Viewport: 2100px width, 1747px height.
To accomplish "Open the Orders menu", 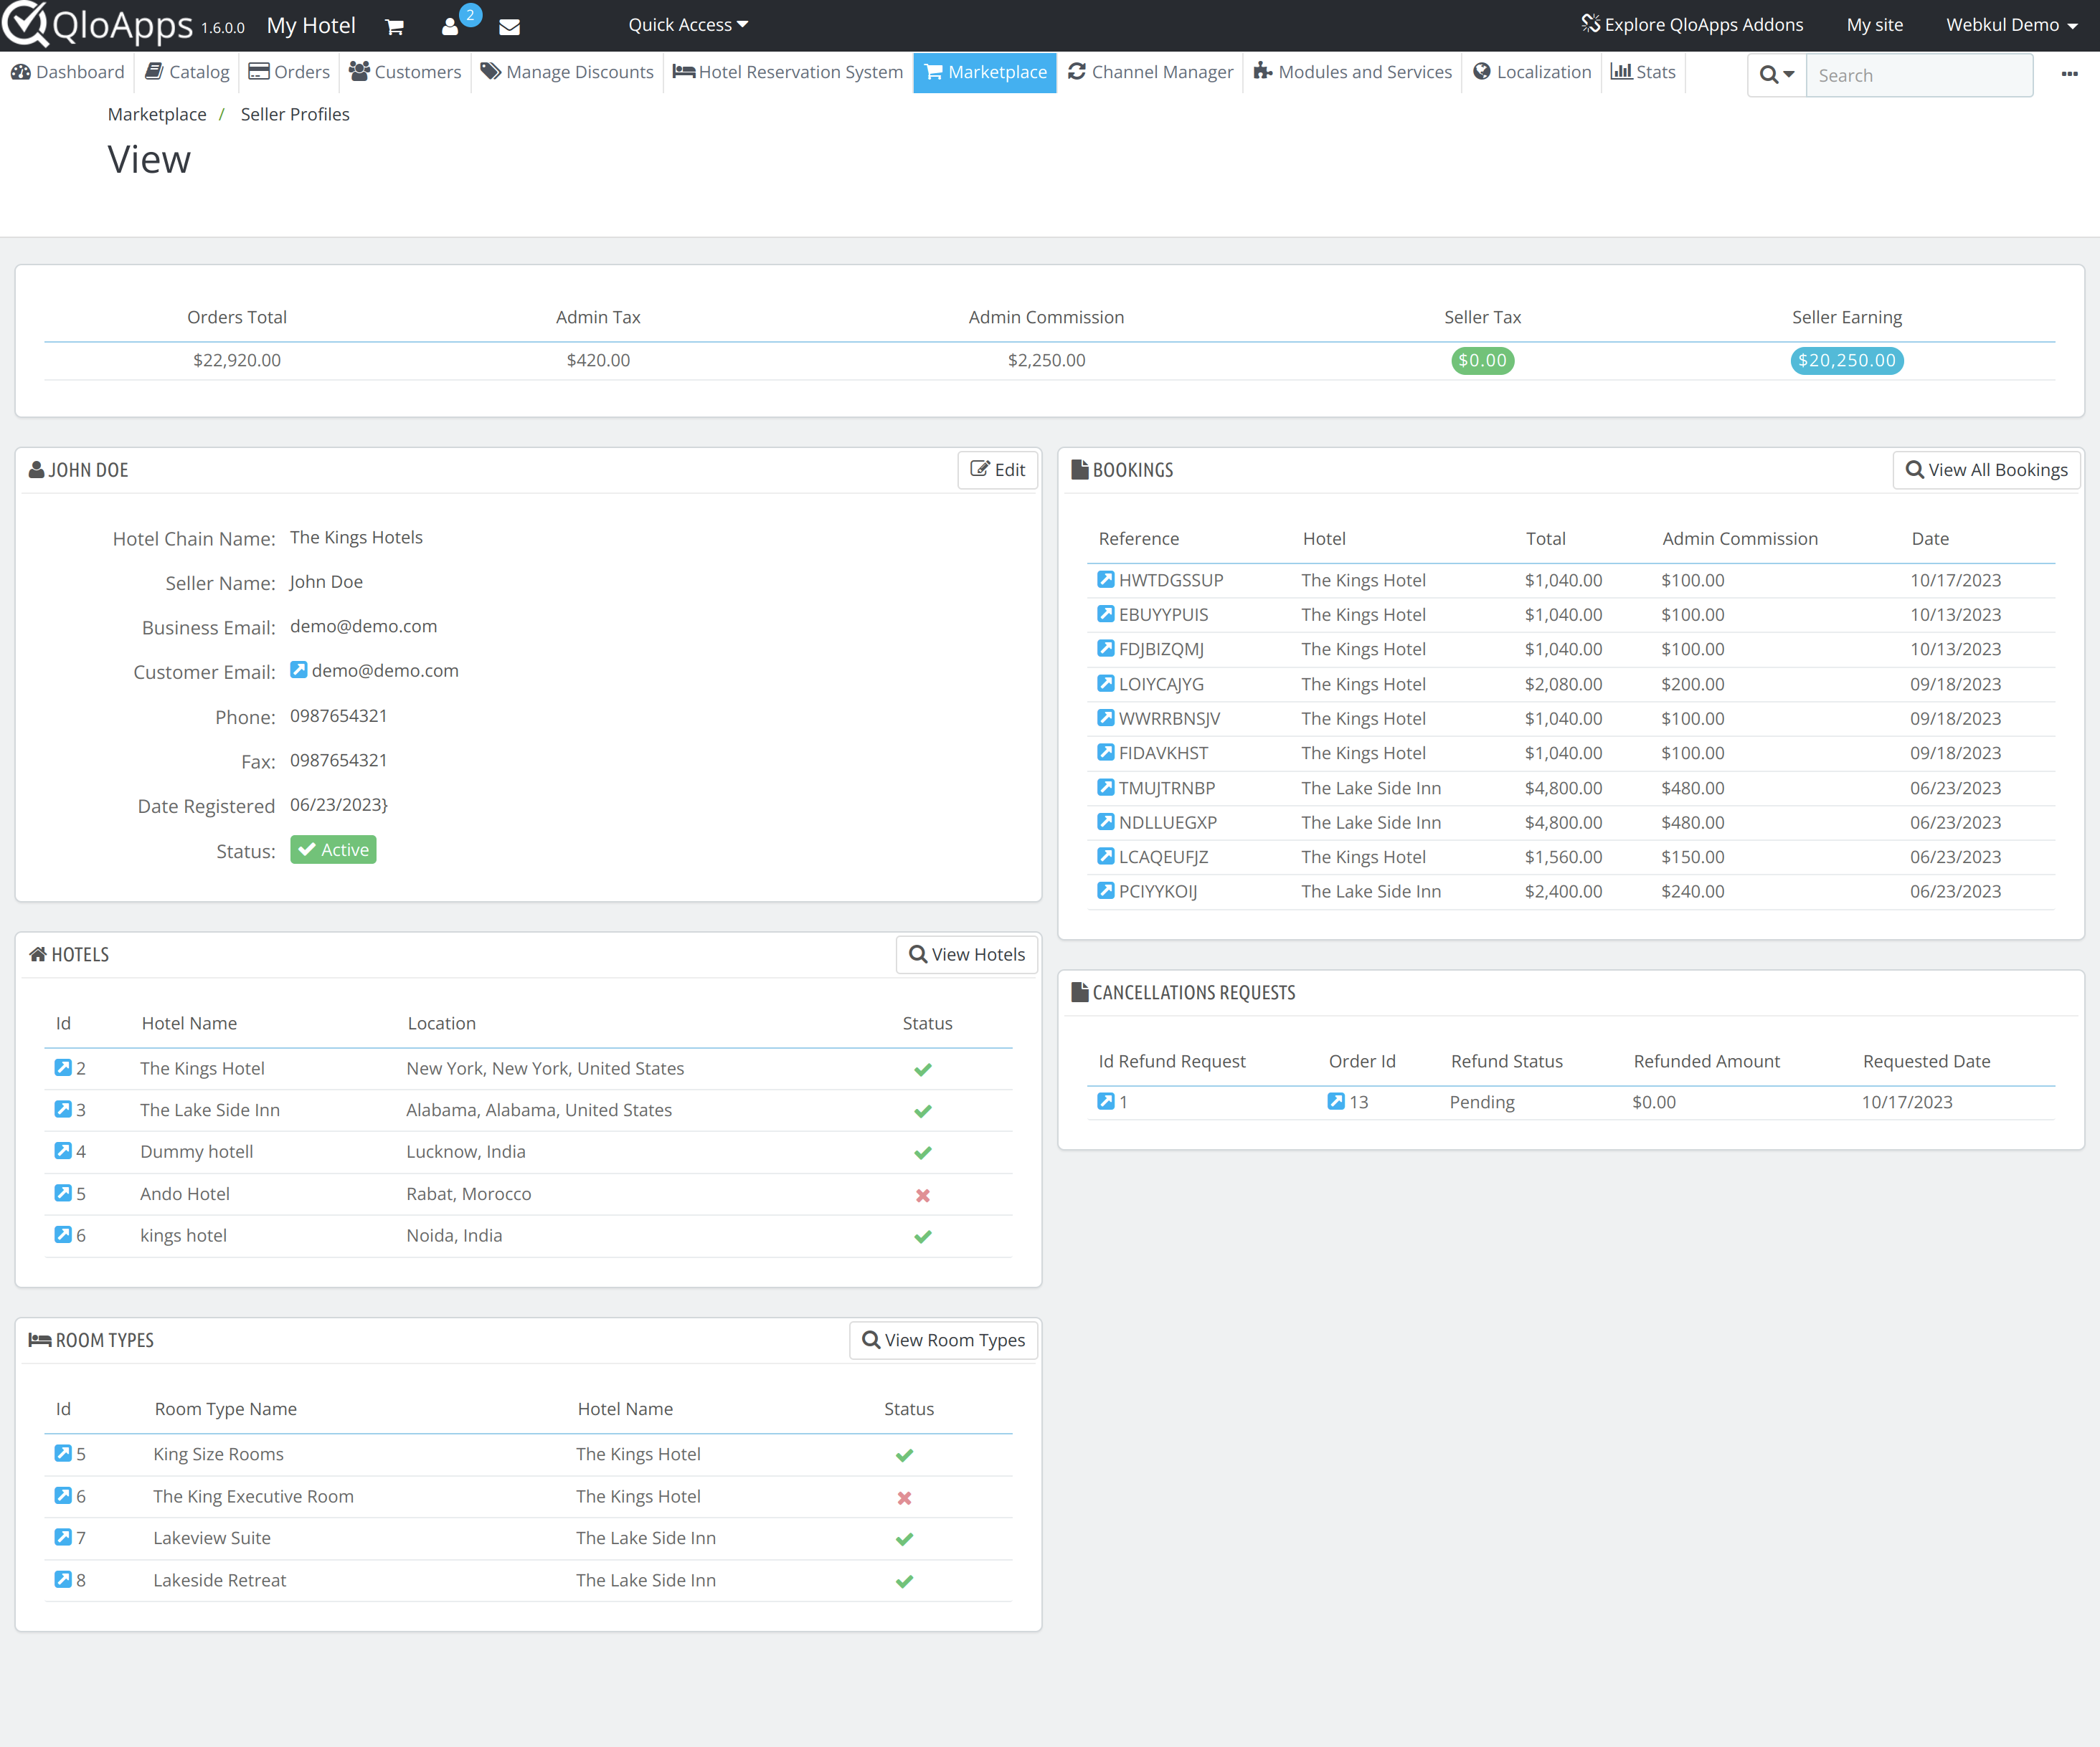I will [289, 72].
